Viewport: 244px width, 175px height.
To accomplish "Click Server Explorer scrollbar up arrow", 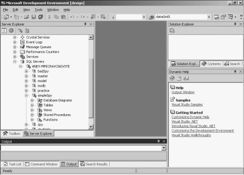I will (91, 37).
